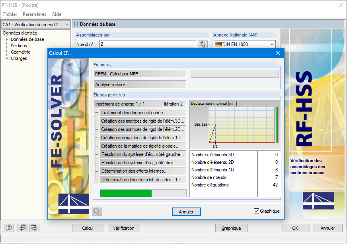The width and height of the screenshot is (347, 244).
Task: Click the OK button
Action: (x=295, y=228)
